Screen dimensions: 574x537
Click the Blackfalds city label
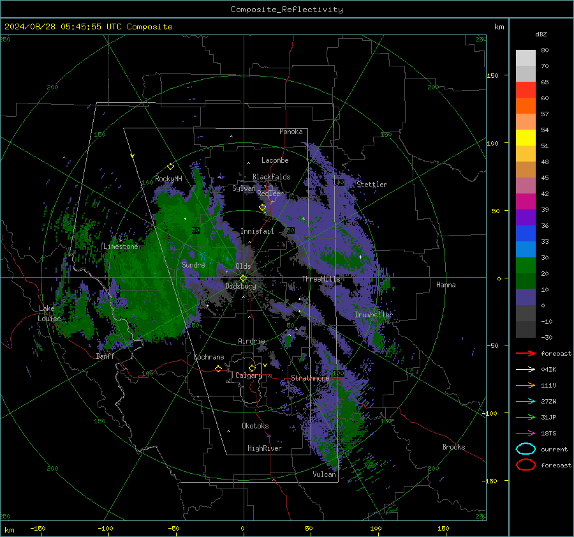click(271, 177)
